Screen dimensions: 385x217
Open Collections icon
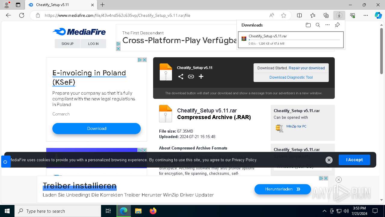326,15
